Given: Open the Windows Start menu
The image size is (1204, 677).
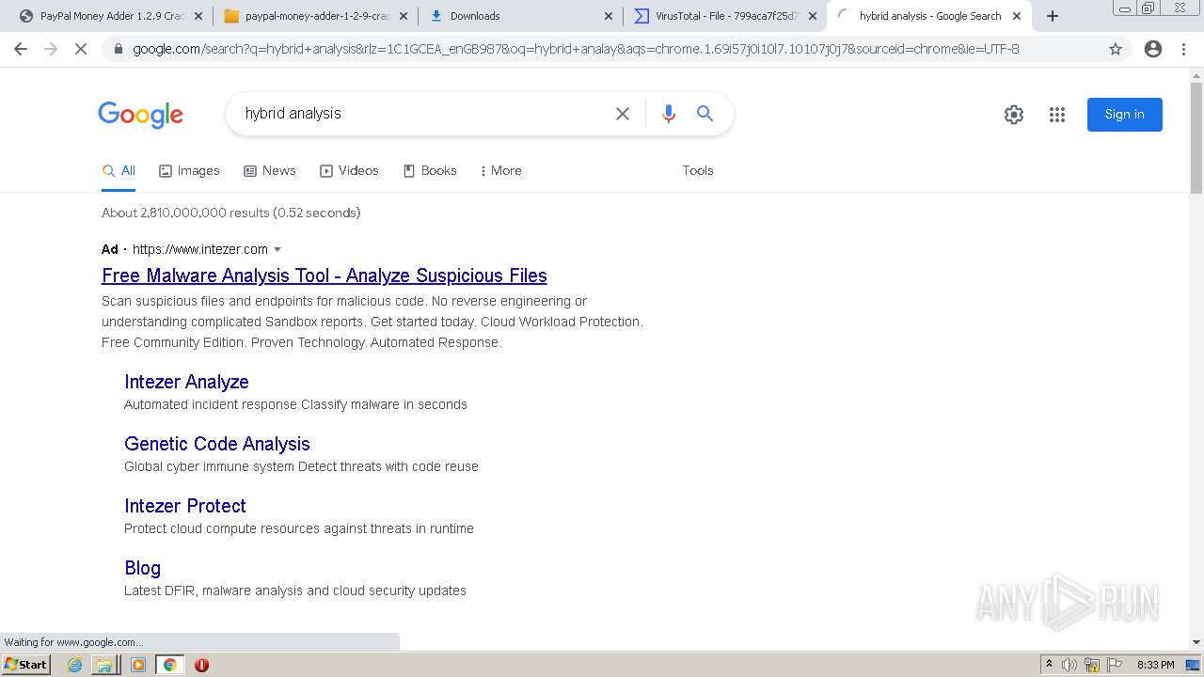Looking at the screenshot, I should click(25, 665).
